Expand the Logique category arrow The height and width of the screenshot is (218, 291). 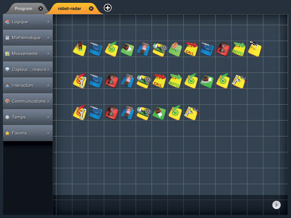point(48,22)
